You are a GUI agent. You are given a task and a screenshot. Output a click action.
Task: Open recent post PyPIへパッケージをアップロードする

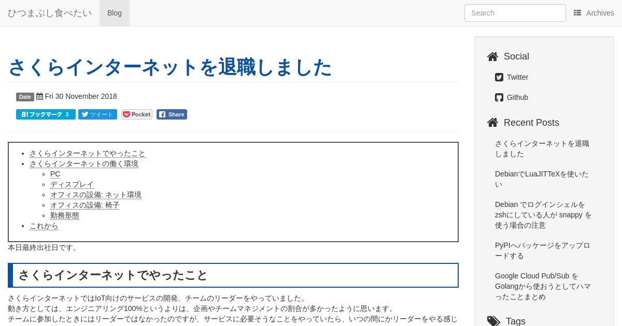[x=542, y=250]
